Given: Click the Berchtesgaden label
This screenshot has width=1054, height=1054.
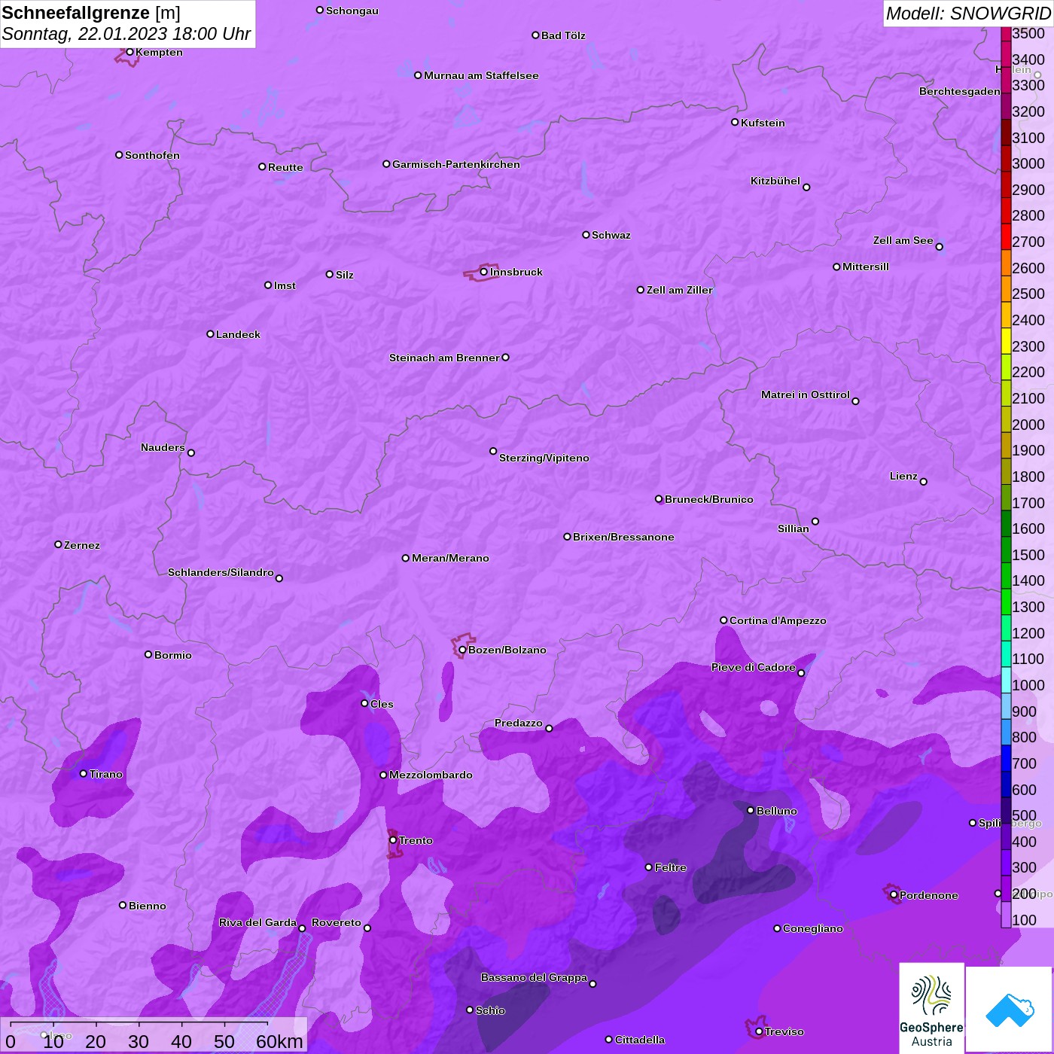Looking at the screenshot, I should [x=960, y=91].
